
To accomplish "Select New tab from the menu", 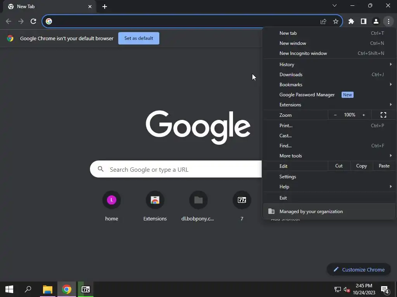I will point(329,33).
